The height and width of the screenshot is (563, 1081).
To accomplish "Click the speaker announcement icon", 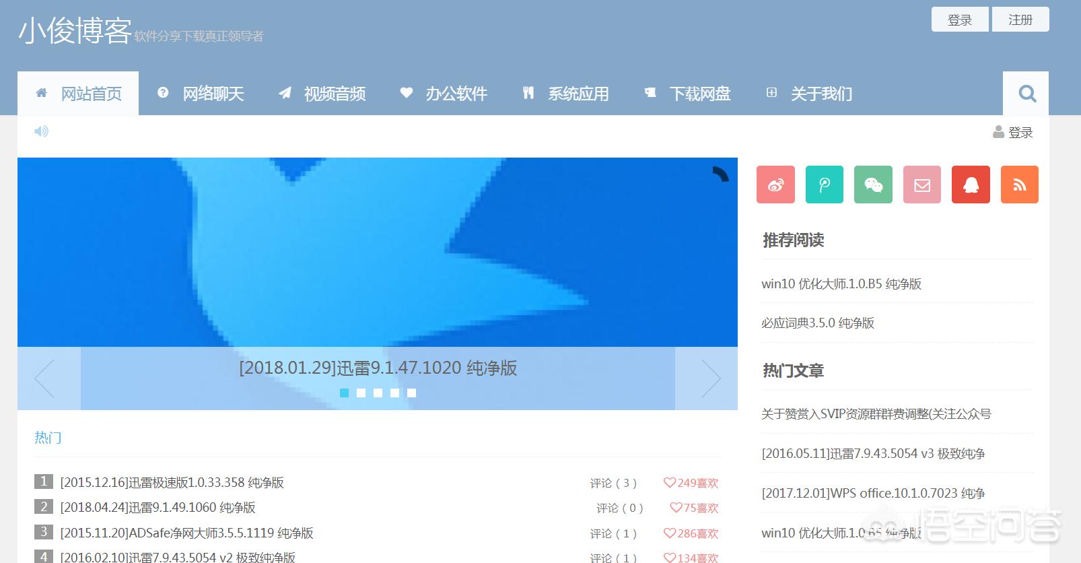I will click(41, 131).
